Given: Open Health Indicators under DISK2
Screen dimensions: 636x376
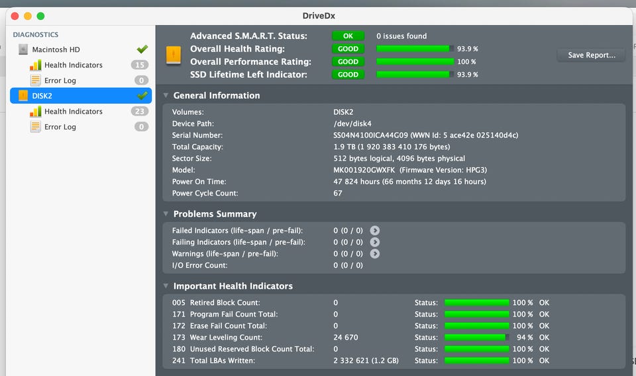Looking at the screenshot, I should [74, 111].
